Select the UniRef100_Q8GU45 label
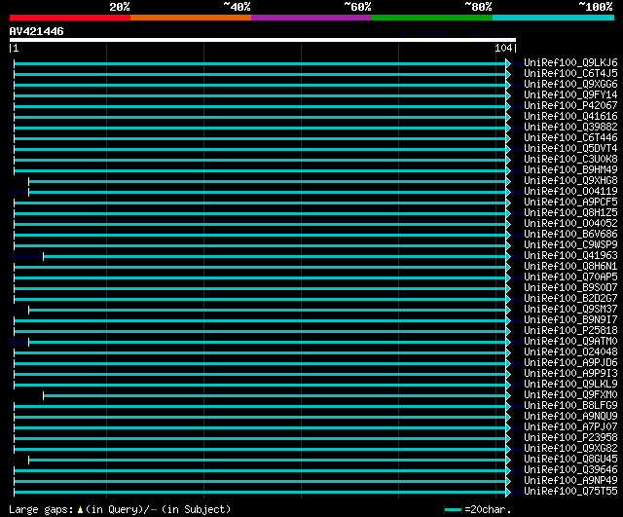The image size is (623, 517). point(570,460)
